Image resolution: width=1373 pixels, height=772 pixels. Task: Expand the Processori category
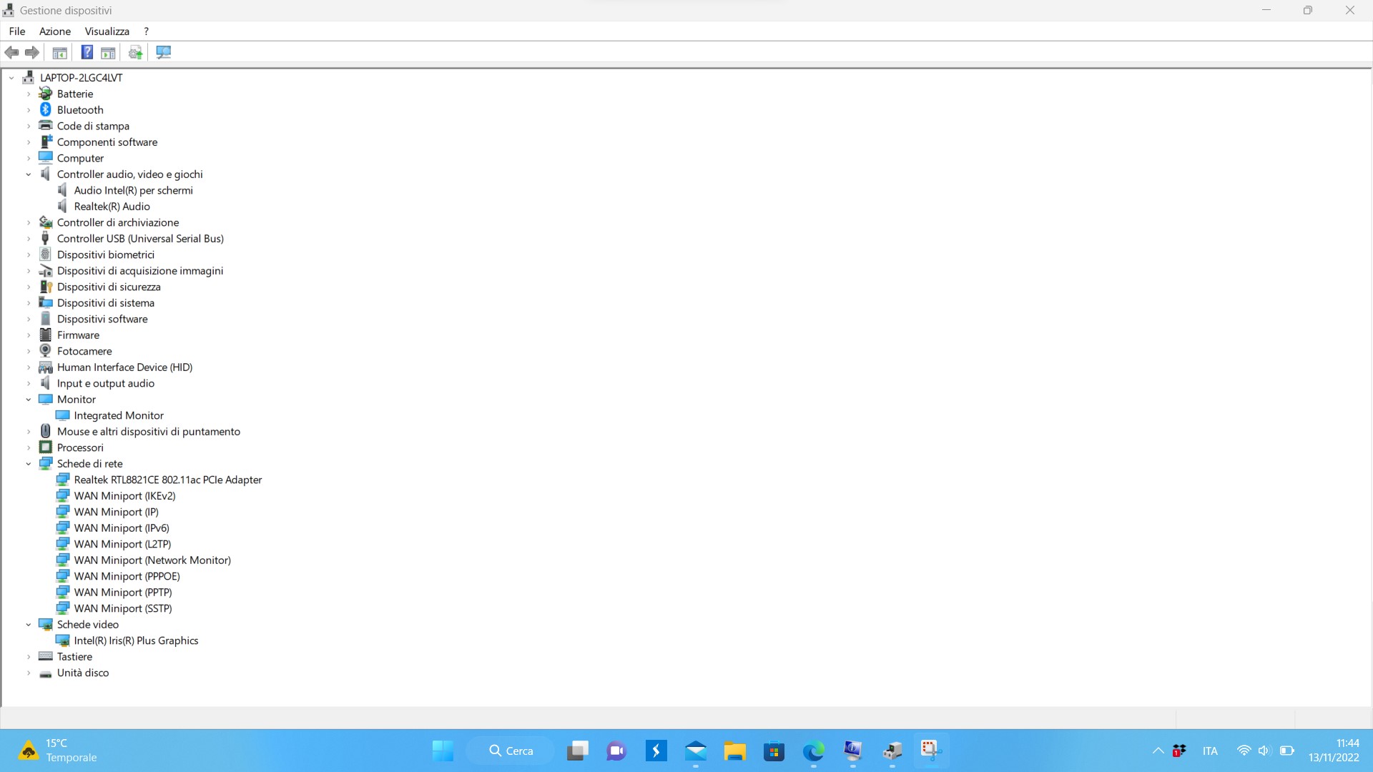(29, 447)
